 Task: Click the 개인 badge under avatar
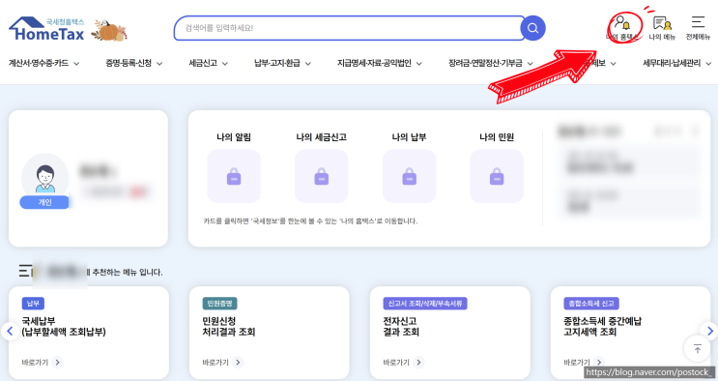pyautogui.click(x=44, y=202)
